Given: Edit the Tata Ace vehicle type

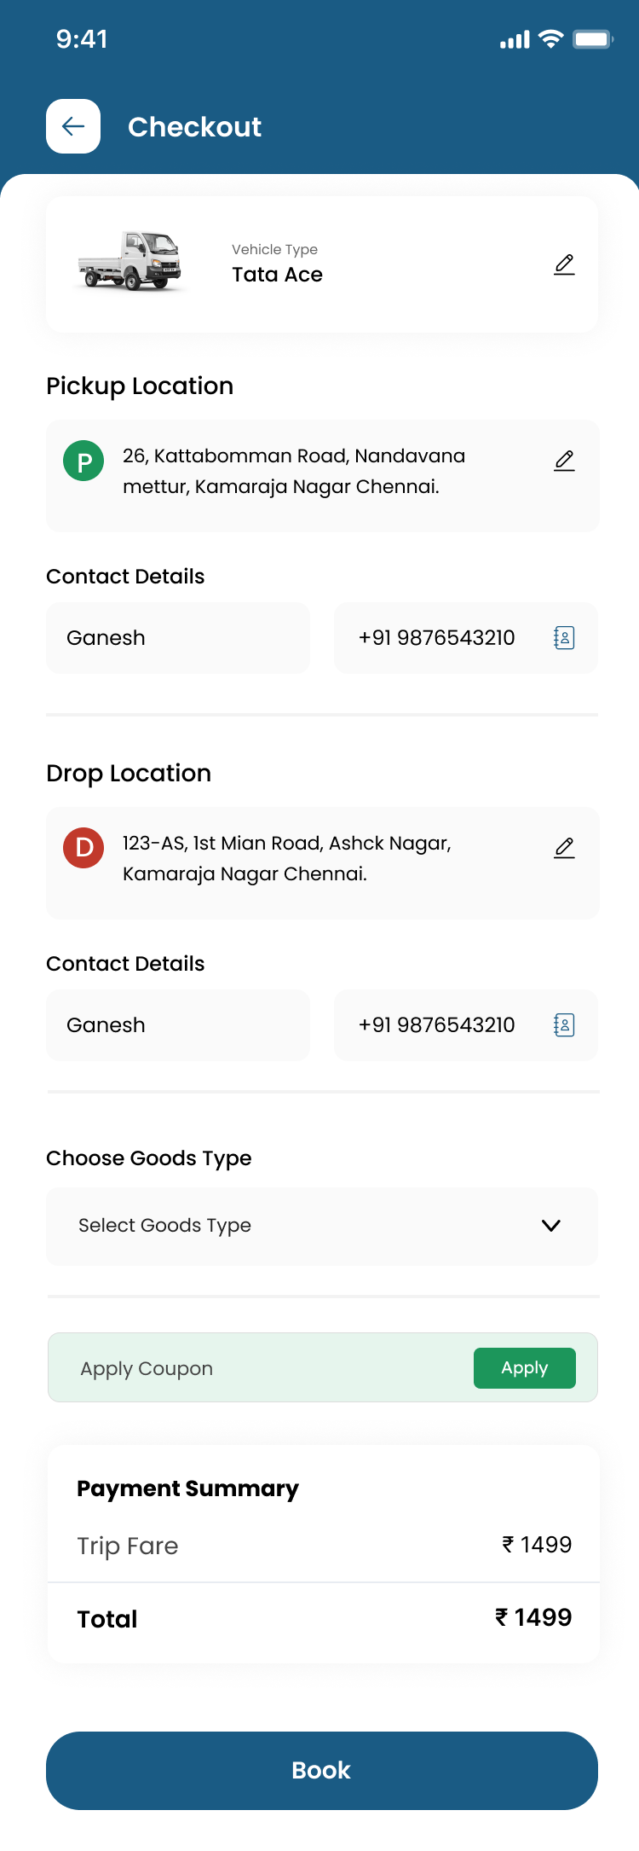Looking at the screenshot, I should [x=564, y=264].
